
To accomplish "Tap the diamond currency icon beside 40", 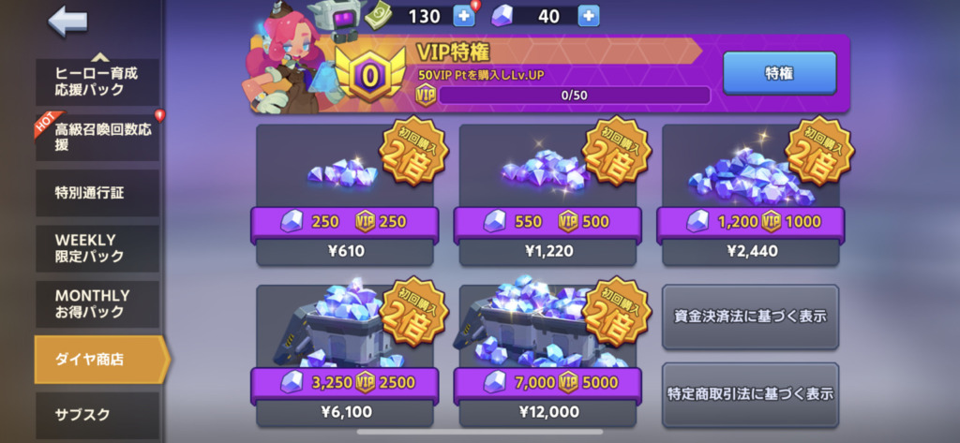I will 502,17.
